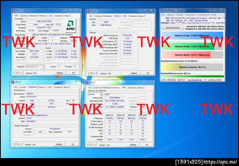Open the Submit menu in MaxxMEM
This screenshot has width=239, height=166.
click(179, 15)
